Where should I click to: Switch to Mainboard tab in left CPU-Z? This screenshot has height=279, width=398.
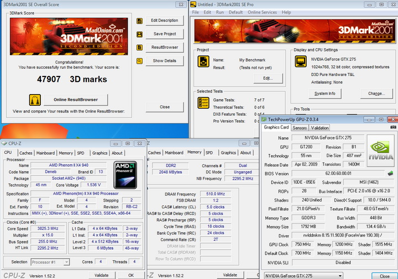[45, 153]
